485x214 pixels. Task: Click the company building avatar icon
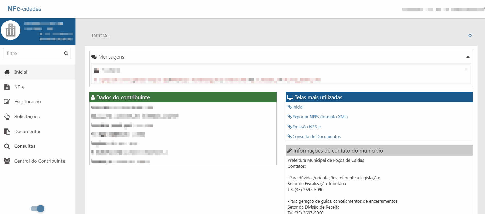(11, 30)
